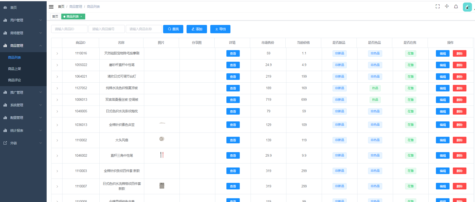Expand row for product 1127052

[57, 88]
